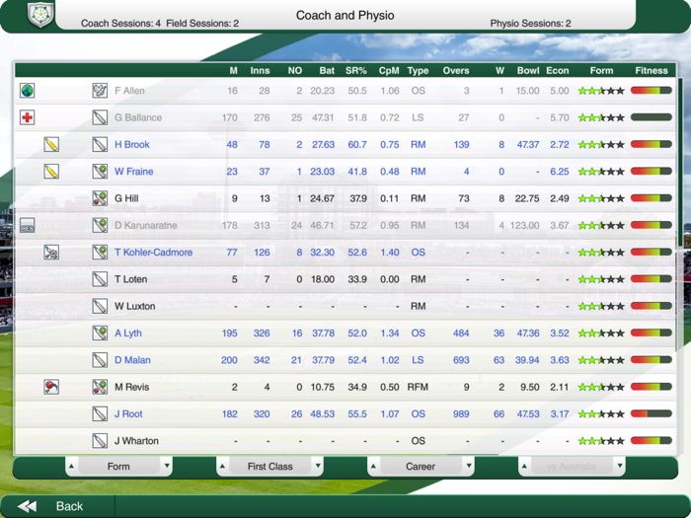
Task: Click the form stars for M Revis
Action: click(601, 387)
